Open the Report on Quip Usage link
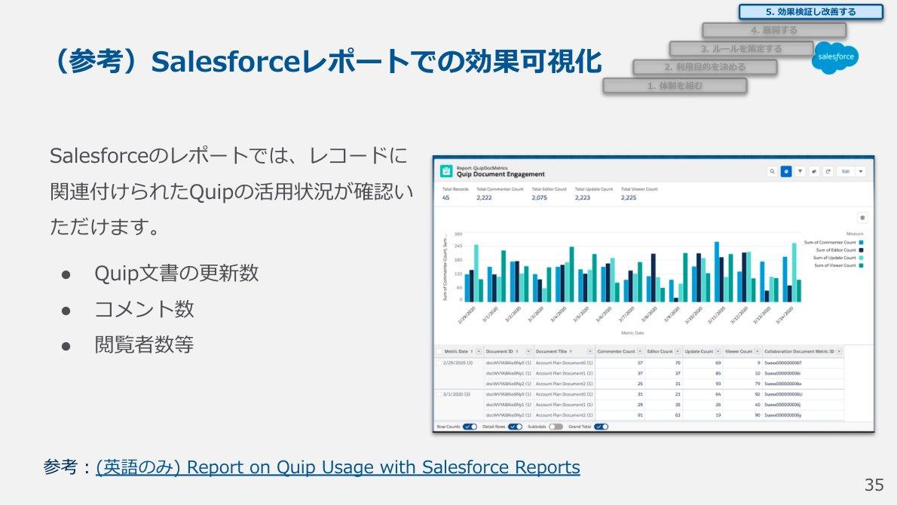The width and height of the screenshot is (897, 505). point(338,467)
